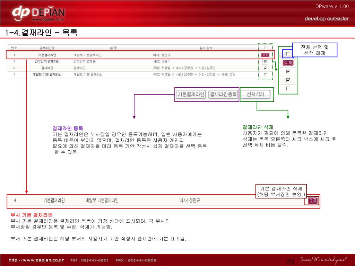Click the http://www.depian.co.kr footer link

point(36,260)
